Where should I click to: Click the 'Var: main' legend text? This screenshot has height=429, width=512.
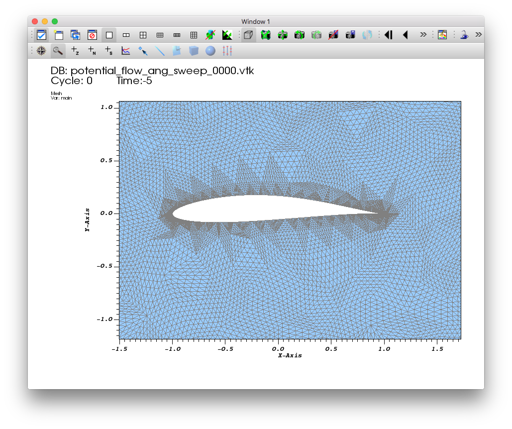[61, 98]
